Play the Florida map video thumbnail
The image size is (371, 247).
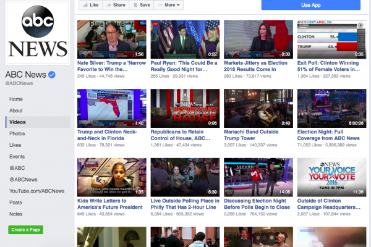[112, 109]
